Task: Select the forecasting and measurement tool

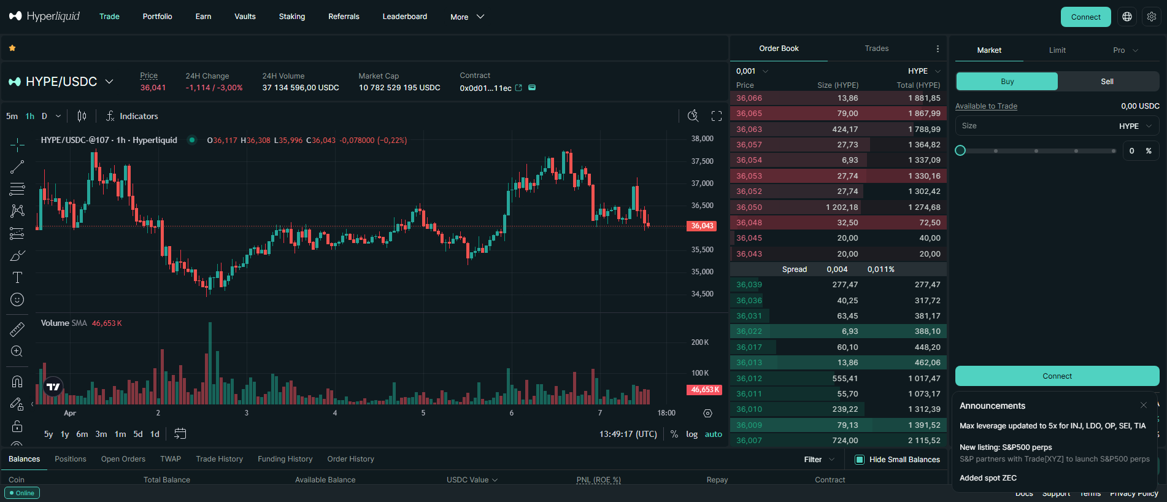Action: pyautogui.click(x=17, y=233)
